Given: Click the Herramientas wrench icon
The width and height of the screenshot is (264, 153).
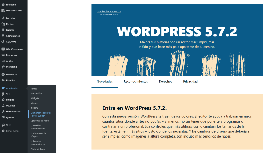Looking at the screenshot, I should click(x=3, y=112).
